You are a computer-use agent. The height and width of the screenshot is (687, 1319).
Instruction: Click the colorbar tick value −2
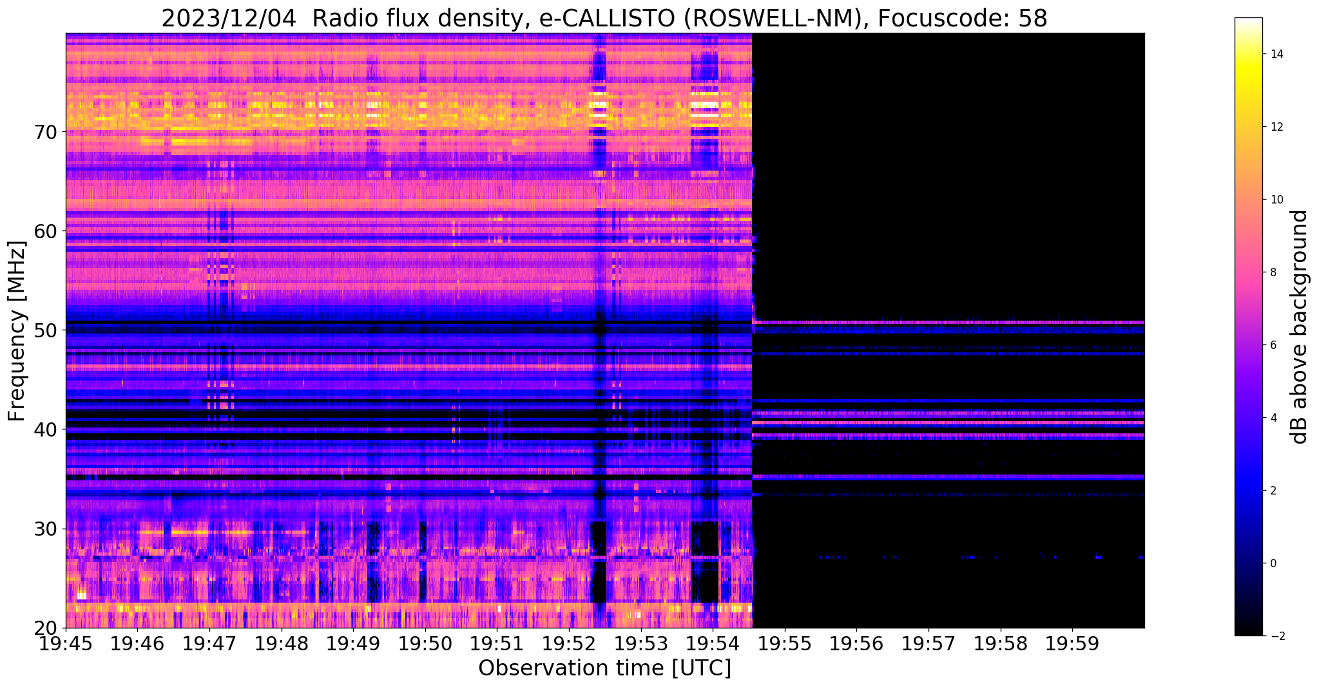pos(1276,636)
